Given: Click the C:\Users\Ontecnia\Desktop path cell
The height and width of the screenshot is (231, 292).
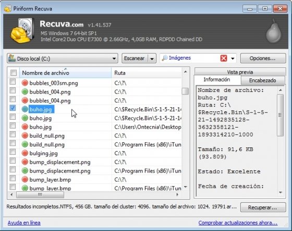Looking at the screenshot, I should pos(148,127).
